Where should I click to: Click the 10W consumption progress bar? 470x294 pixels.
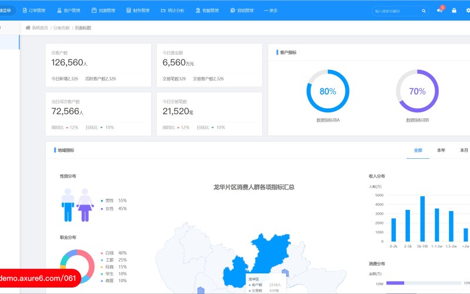click(424, 283)
